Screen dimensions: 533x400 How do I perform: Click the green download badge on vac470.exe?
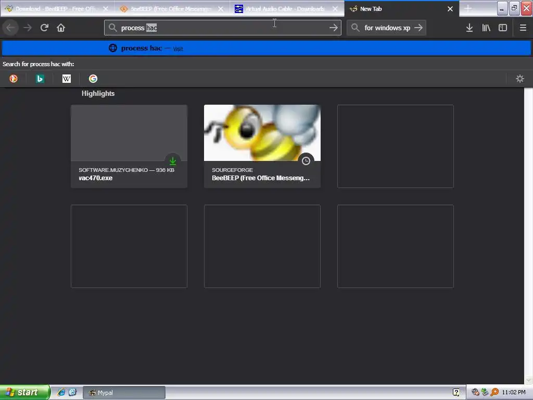173,160
